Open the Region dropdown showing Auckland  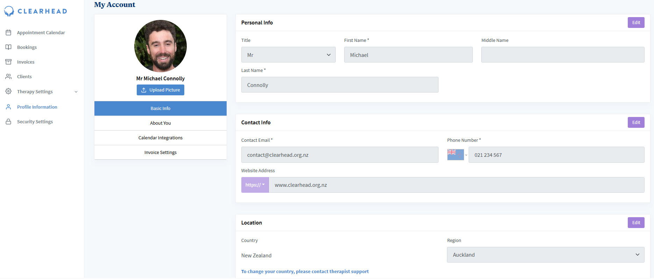(545, 255)
